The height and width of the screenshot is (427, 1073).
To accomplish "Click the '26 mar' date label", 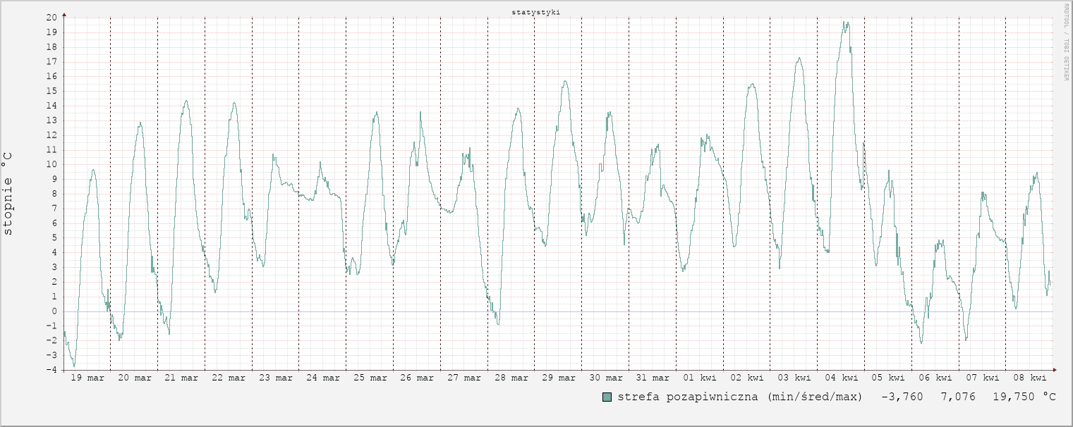I will 417,378.
